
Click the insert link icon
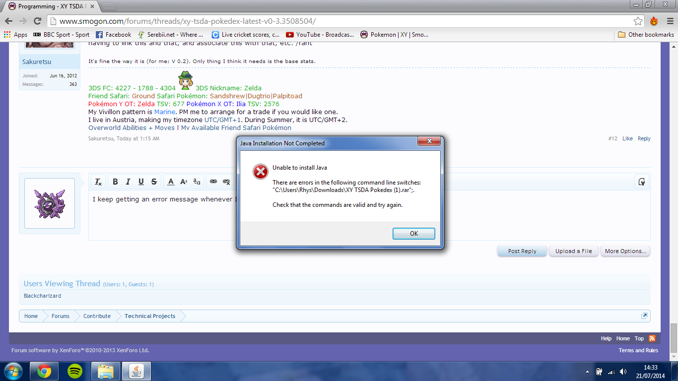click(213, 182)
